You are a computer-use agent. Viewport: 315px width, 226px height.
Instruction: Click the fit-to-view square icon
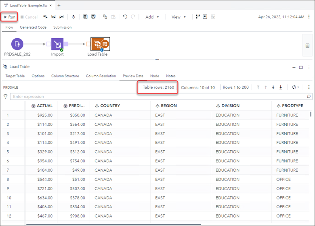[x=205, y=17]
